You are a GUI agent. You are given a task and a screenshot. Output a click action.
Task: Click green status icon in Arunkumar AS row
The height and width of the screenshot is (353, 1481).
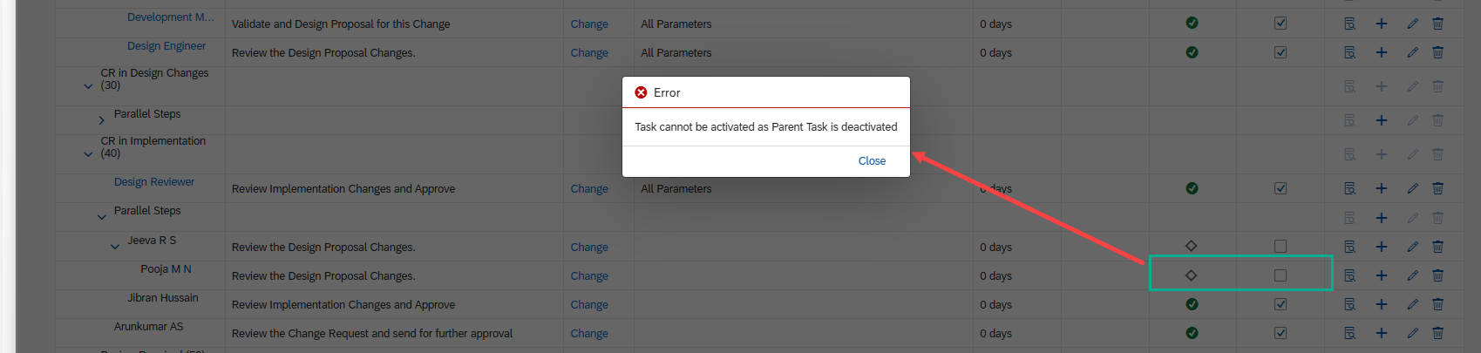(1192, 333)
